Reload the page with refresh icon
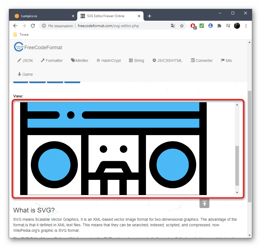 33,26
